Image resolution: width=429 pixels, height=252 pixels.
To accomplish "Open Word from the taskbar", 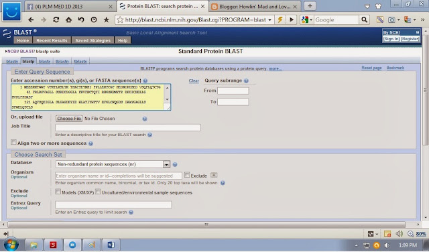I will pyautogui.click(x=111, y=245).
